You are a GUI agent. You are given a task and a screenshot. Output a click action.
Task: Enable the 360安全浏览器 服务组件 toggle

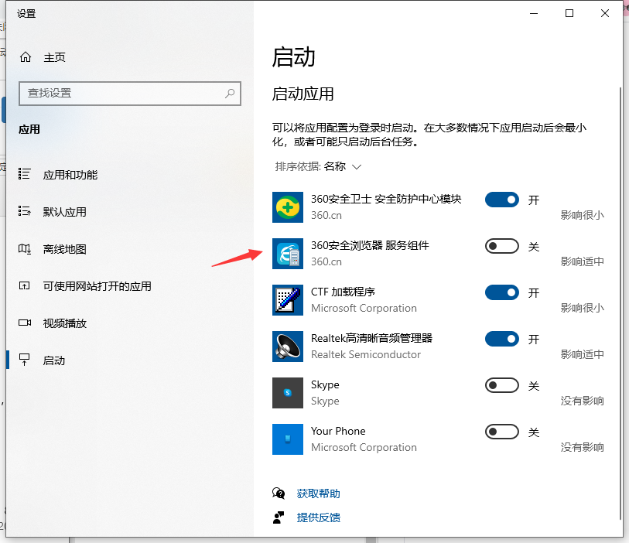coord(501,246)
